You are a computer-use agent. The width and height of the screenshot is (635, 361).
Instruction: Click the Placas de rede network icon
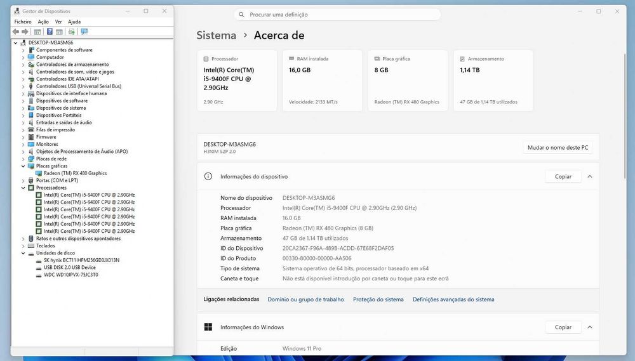31,159
